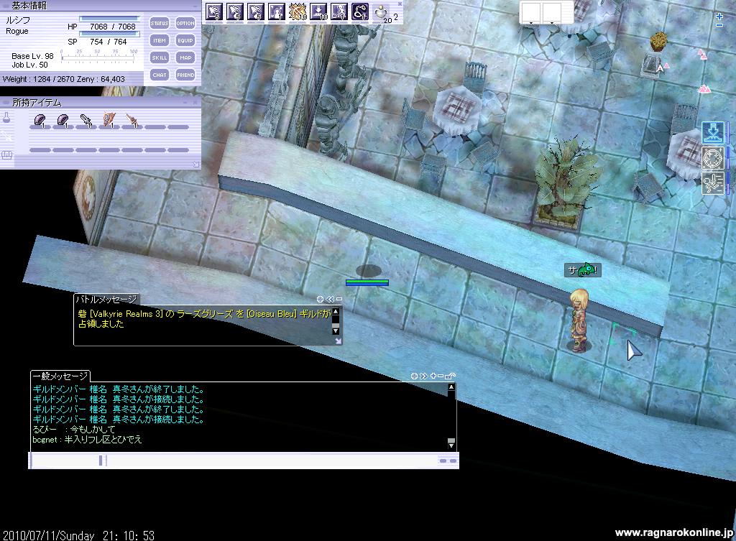
Task: Open the FRIEND list
Action: click(185, 75)
